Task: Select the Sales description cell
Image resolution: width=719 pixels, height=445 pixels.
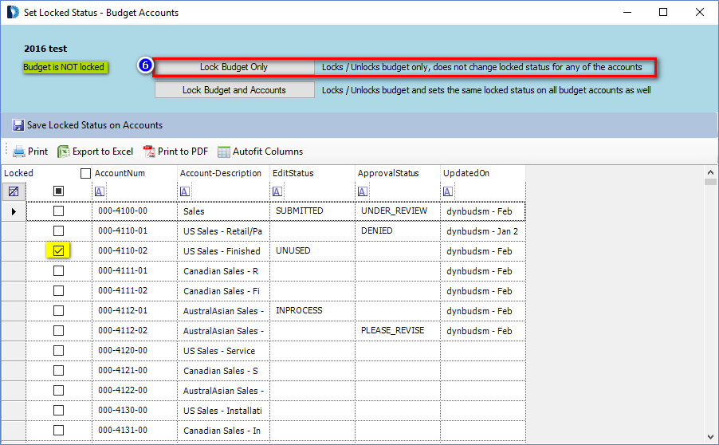Action: 223,211
